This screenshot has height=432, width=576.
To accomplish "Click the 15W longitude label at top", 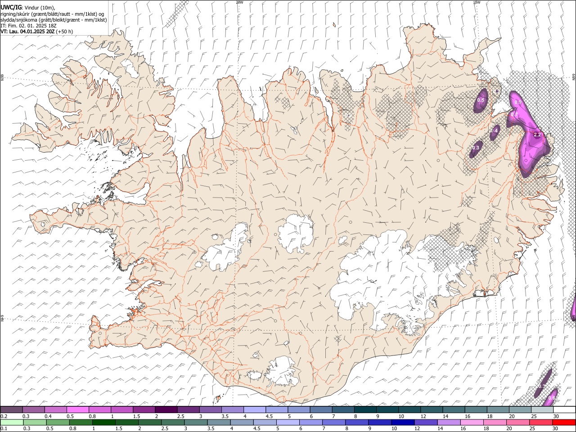I will pyautogui.click(x=477, y=2).
